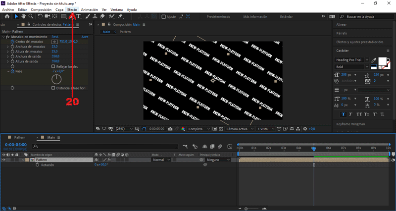
Task: Toggle the transparency grid button
Action: (x=221, y=129)
